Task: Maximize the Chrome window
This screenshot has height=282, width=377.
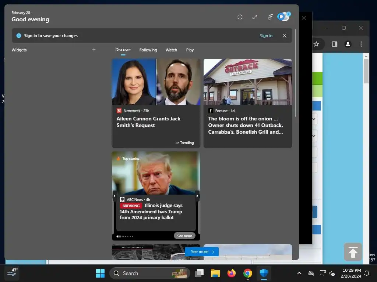Action: coord(344,28)
